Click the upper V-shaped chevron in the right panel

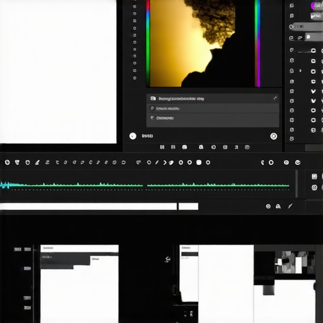coord(314,91)
